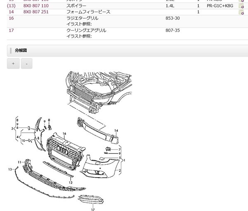The height and width of the screenshot is (211, 248).
Task: Click クーリングエアグリル part name
Action: (86, 31)
